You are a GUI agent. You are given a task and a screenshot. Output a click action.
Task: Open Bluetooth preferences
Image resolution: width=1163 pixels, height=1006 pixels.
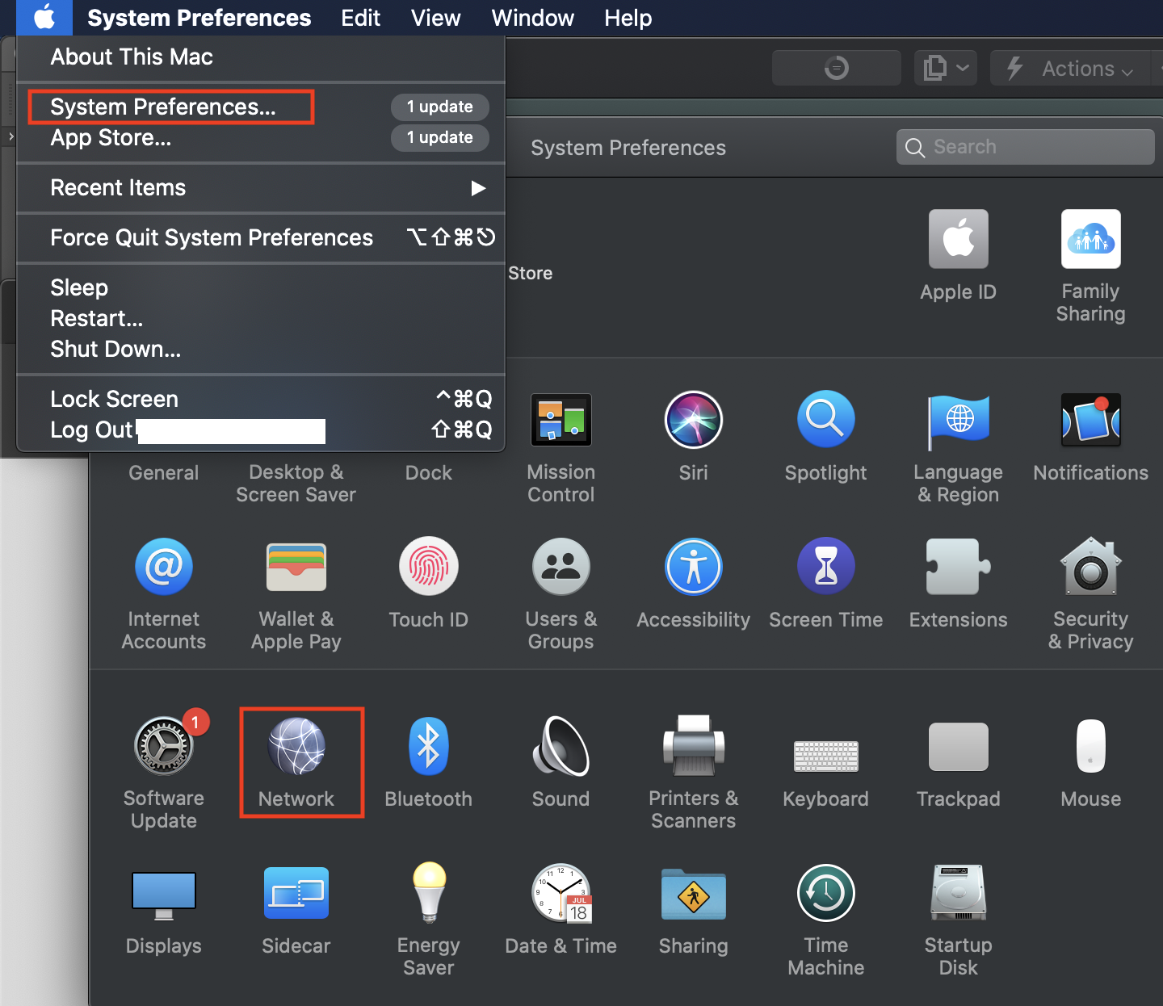click(x=428, y=763)
